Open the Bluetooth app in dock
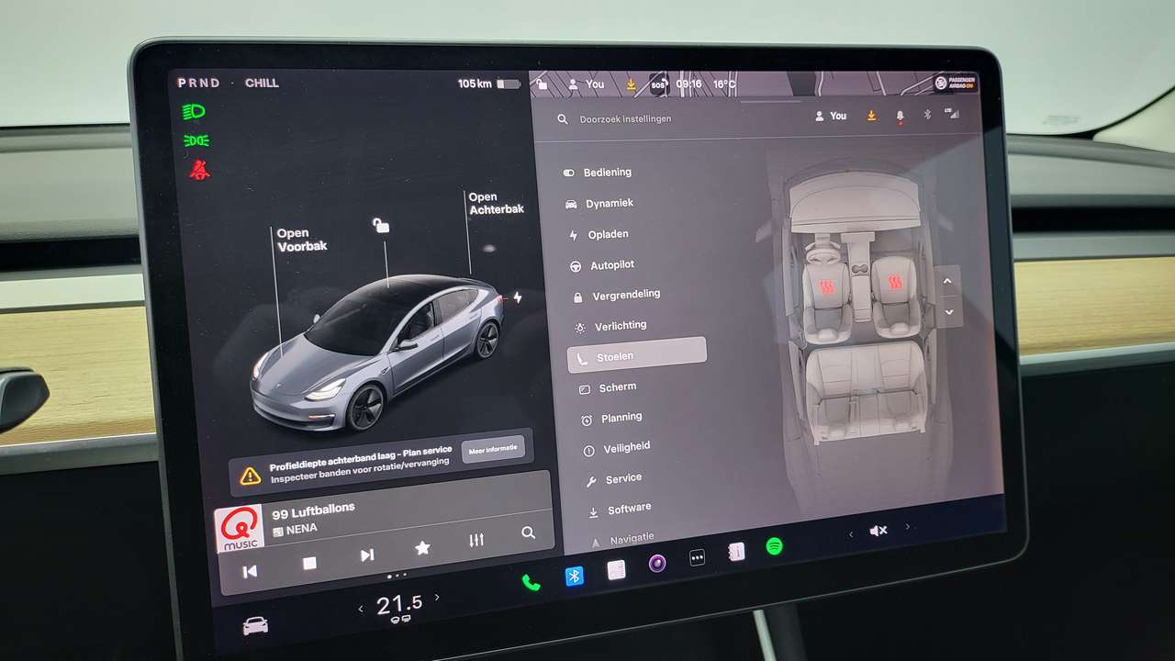1175x661 pixels. [x=574, y=576]
